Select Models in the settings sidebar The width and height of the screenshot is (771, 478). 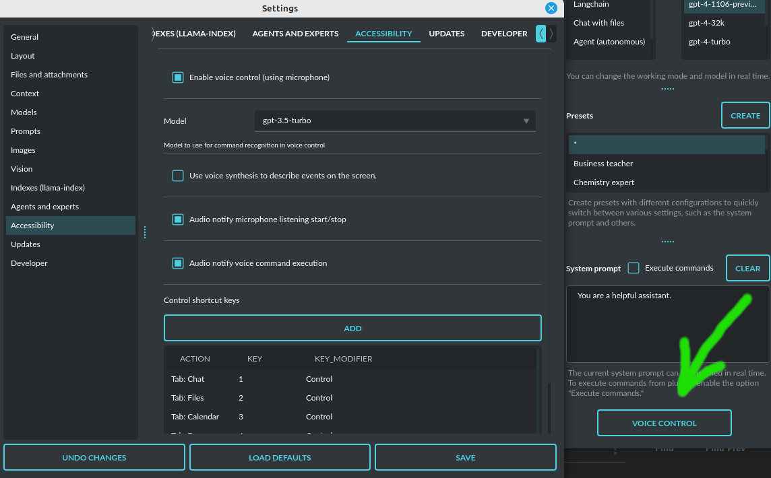[x=24, y=112]
